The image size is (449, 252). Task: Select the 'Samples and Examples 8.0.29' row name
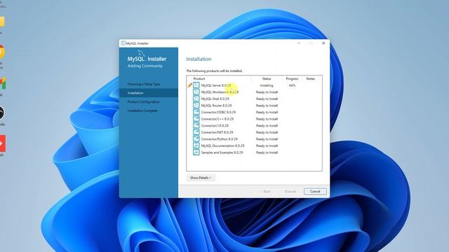pos(222,153)
